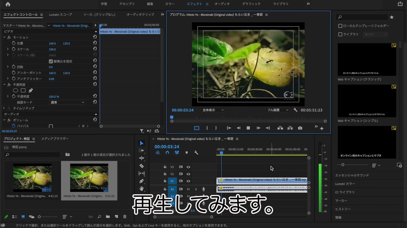Stop playback in Program monitor
The height and width of the screenshot is (228, 407).
248,128
